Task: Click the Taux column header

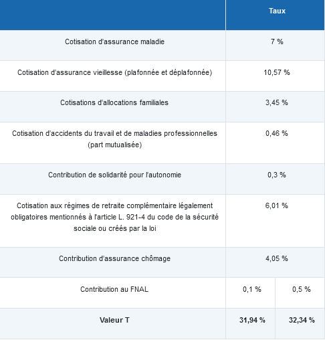Action: click(x=277, y=11)
